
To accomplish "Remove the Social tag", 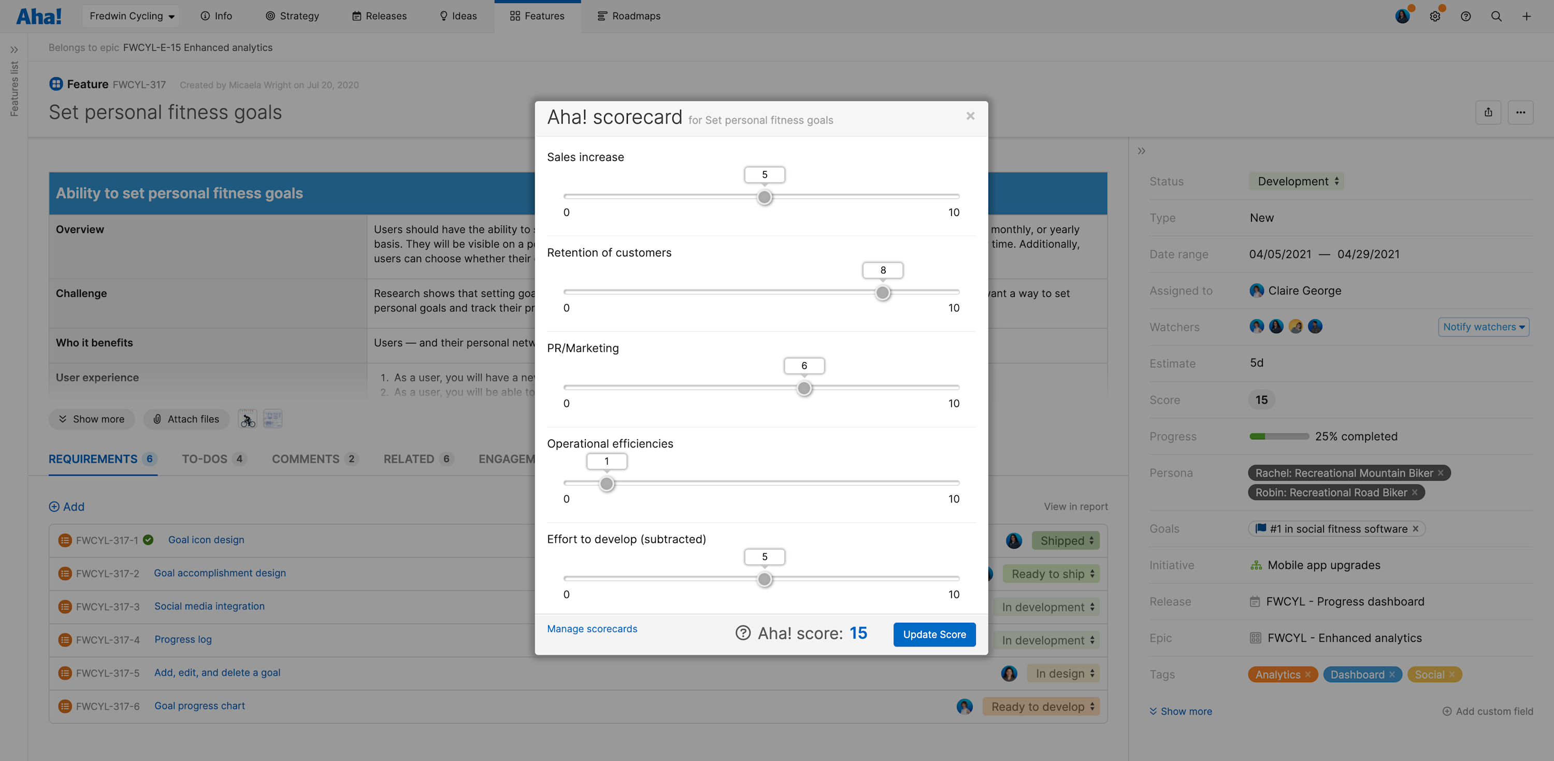I will pyautogui.click(x=1451, y=674).
